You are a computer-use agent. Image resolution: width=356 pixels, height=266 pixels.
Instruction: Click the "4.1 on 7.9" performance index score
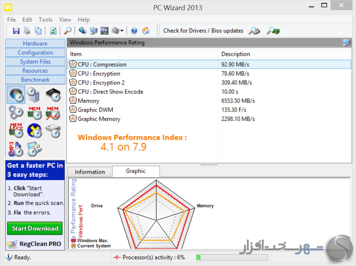123,147
